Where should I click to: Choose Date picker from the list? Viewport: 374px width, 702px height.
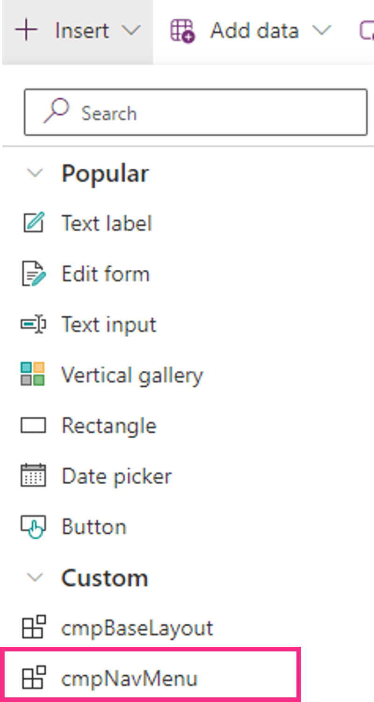coord(116,476)
